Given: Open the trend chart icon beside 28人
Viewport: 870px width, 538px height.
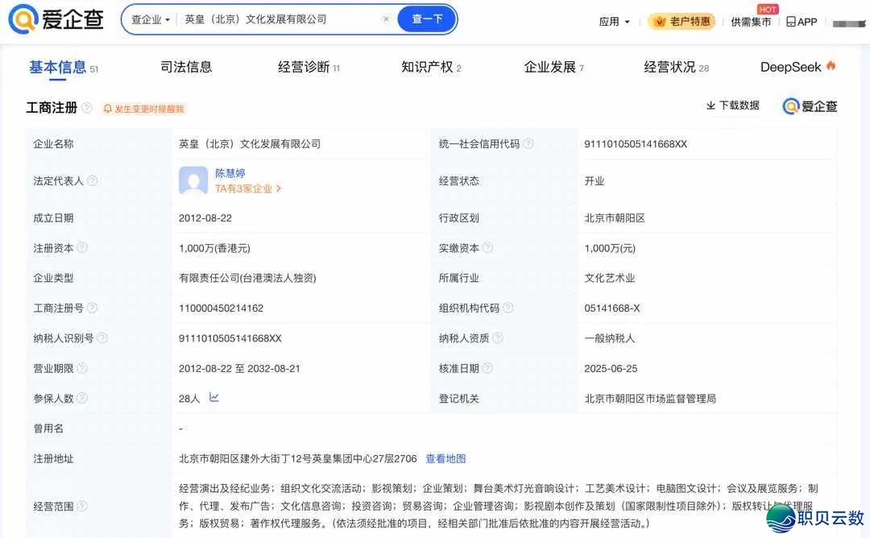Looking at the screenshot, I should 214,397.
